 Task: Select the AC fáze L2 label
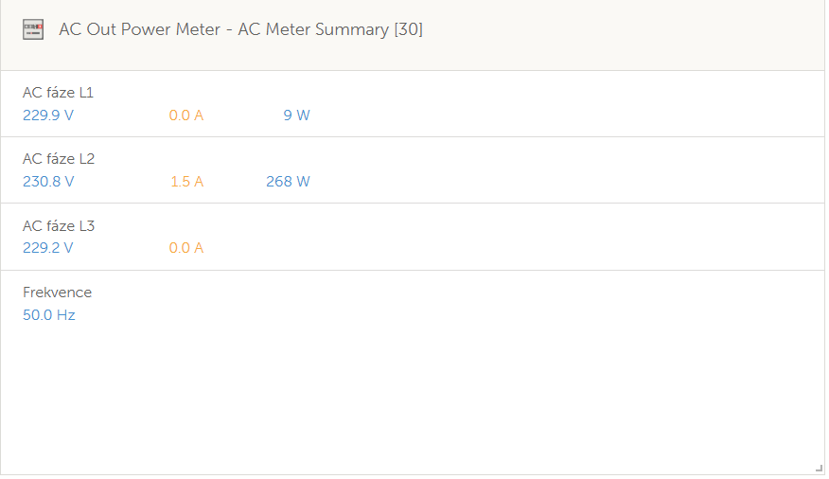(59, 159)
